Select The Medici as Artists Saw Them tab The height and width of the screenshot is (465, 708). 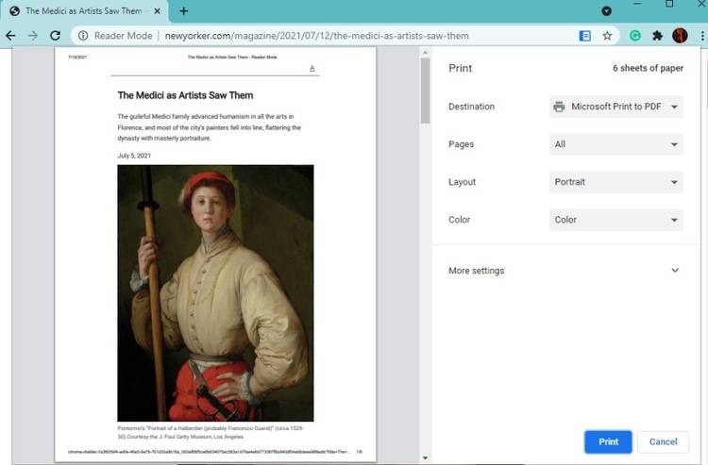(80, 11)
